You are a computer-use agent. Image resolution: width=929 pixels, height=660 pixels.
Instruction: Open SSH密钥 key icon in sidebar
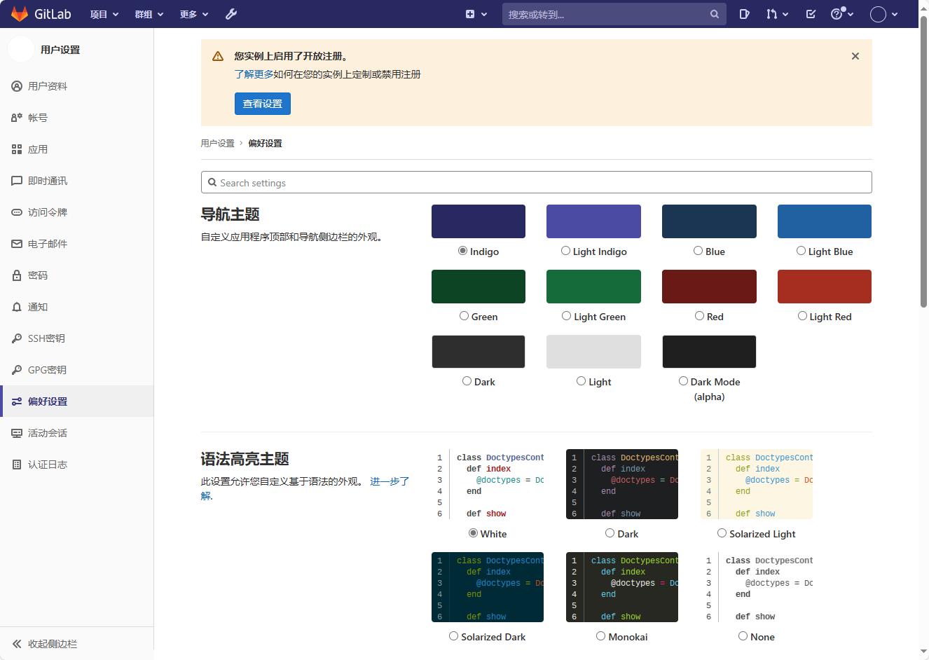point(17,338)
